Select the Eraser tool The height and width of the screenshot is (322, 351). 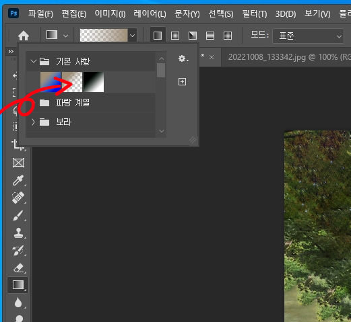point(18,268)
